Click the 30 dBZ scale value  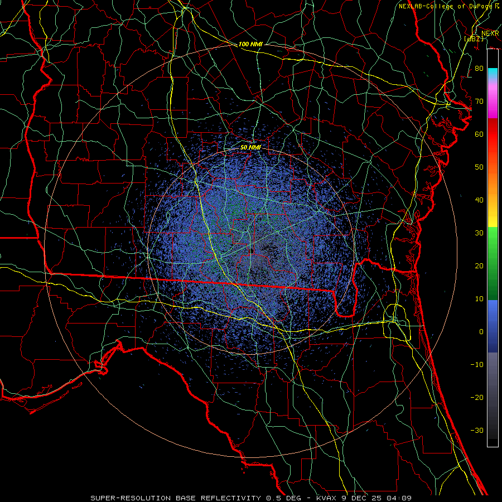[479, 233]
